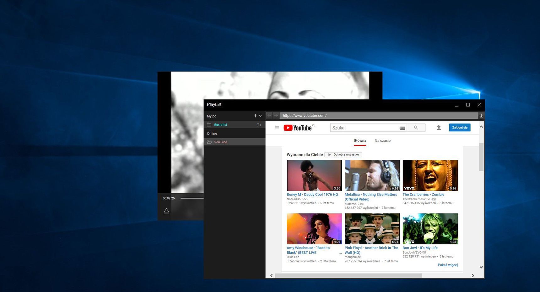Click the vertical scrollbar up arrow
540x292 pixels.
pyautogui.click(x=481, y=127)
